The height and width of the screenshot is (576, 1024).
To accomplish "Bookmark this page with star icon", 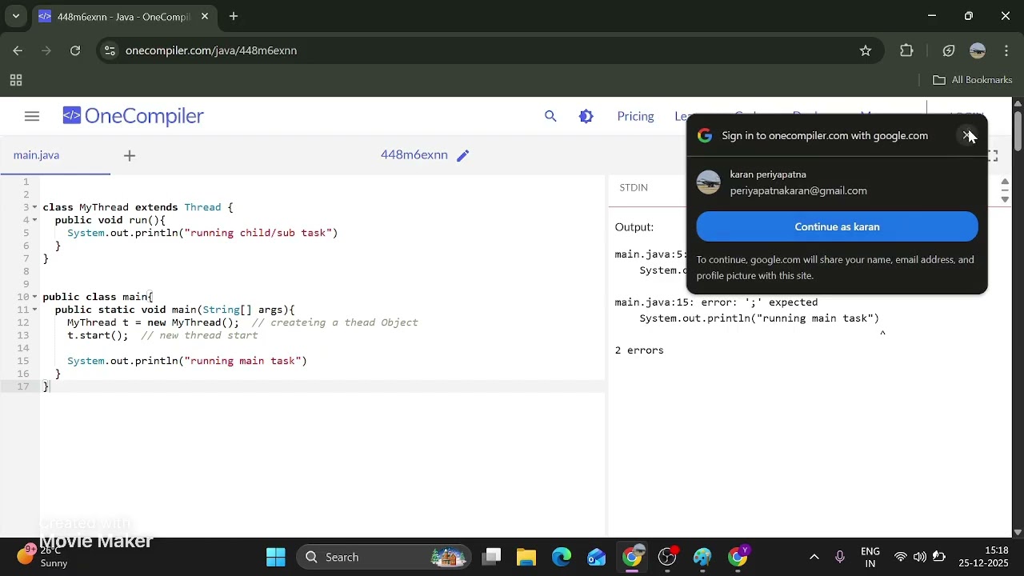I will tap(866, 50).
